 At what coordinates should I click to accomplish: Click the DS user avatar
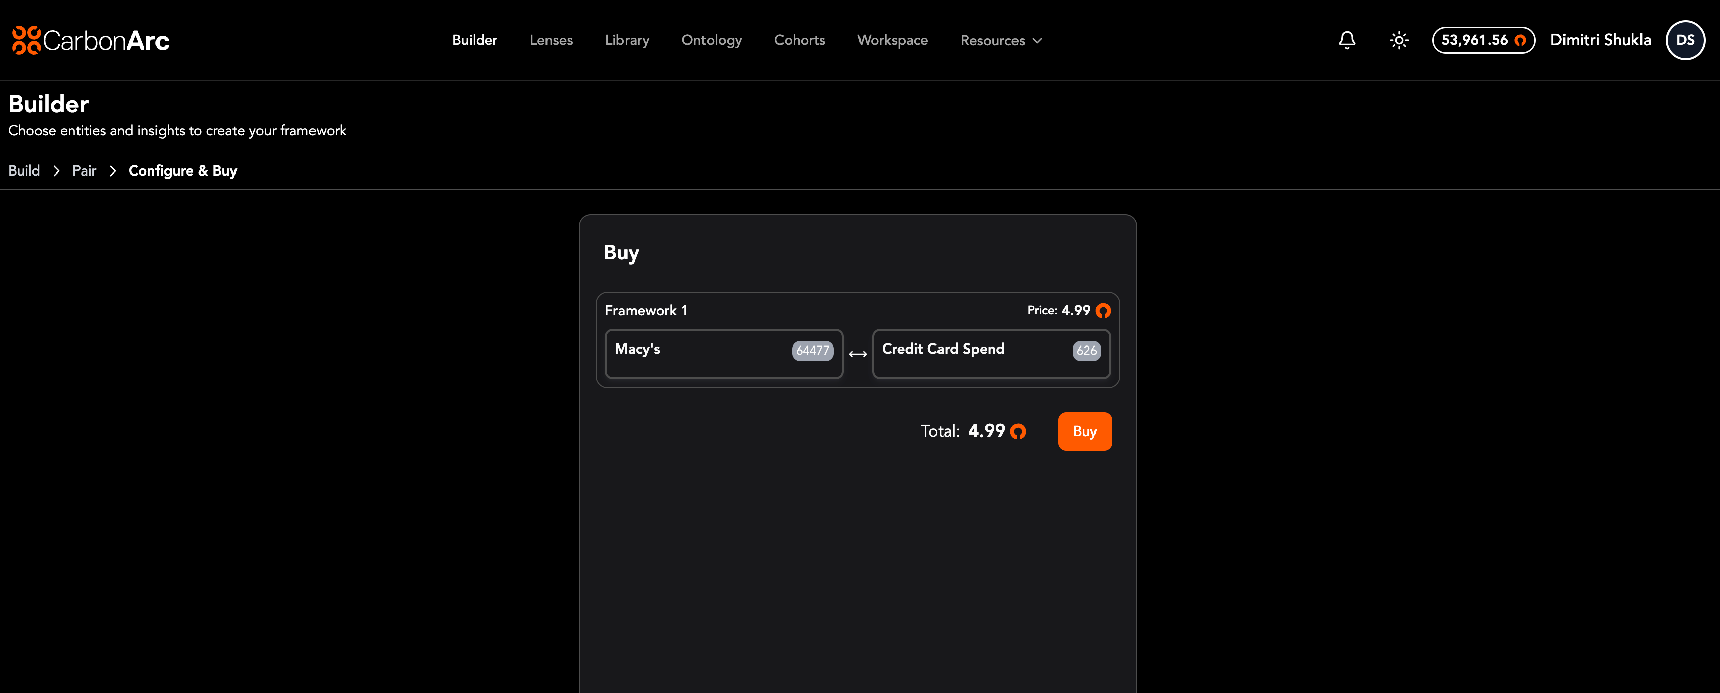coord(1685,40)
